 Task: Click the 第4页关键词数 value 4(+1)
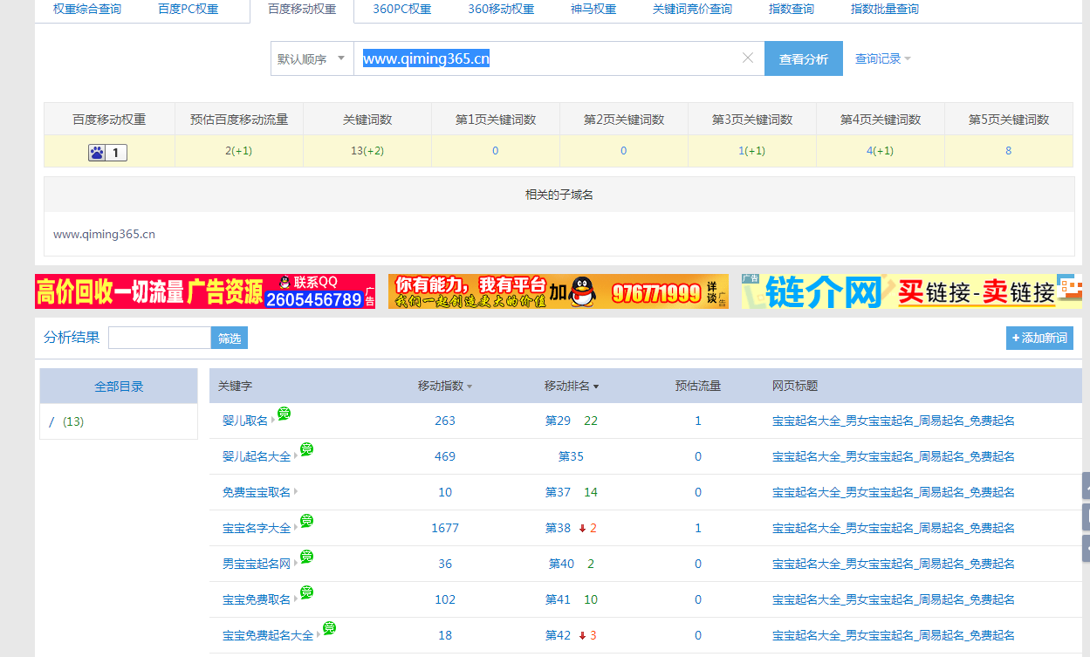click(x=880, y=151)
